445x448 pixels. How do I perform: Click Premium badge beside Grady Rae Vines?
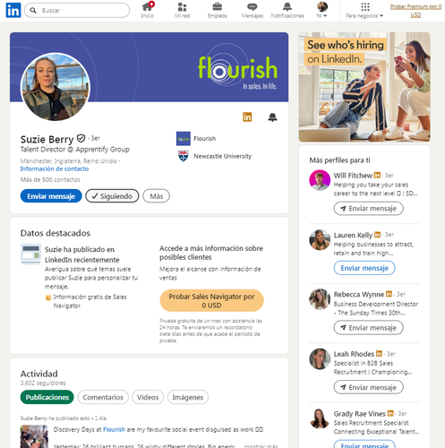coord(390,413)
